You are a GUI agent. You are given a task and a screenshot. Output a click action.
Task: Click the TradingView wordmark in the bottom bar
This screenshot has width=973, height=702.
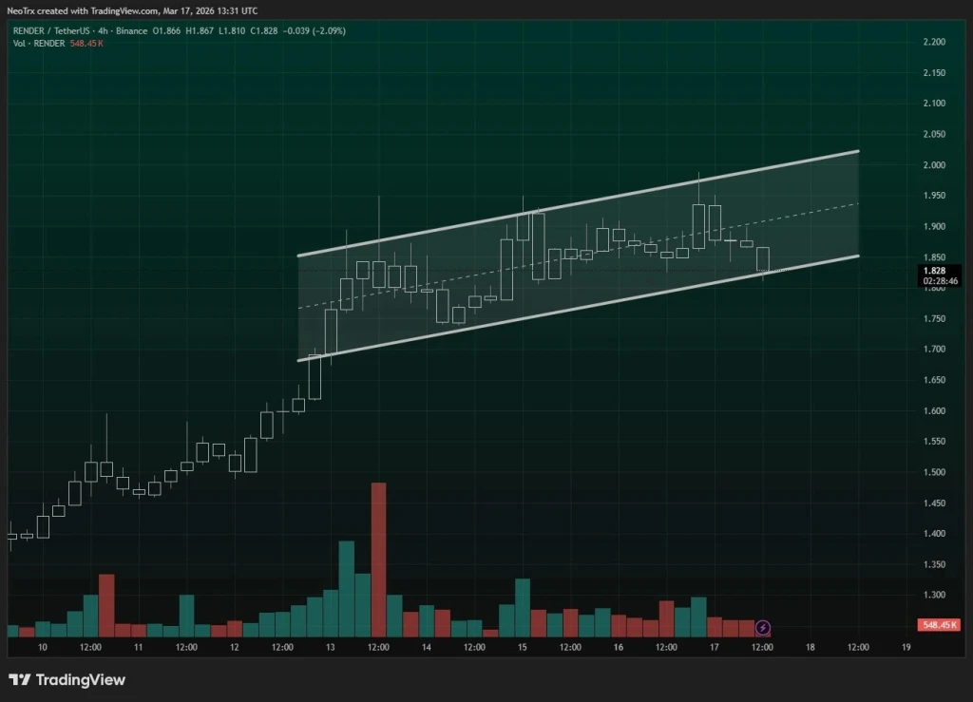[x=80, y=680]
